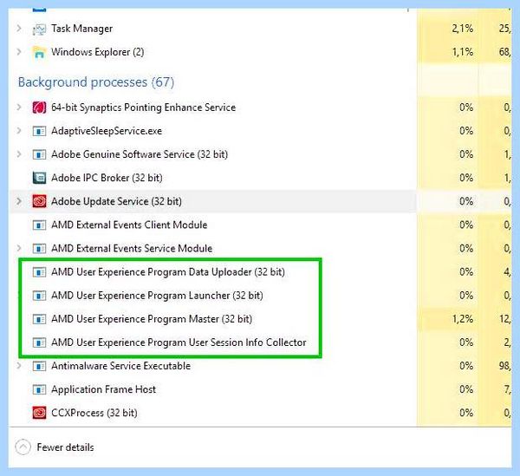This screenshot has width=520, height=476.
Task: Click the Synaptics Pointing Enhance Service icon
Action: pos(39,108)
